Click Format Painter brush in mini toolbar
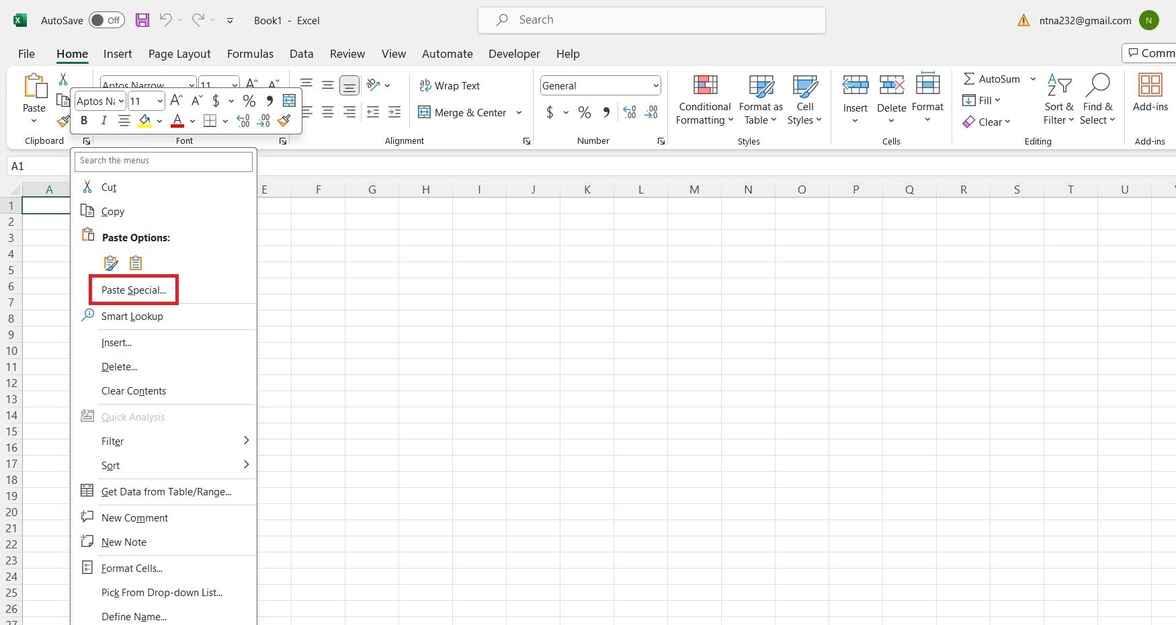The width and height of the screenshot is (1176, 625). (x=284, y=121)
